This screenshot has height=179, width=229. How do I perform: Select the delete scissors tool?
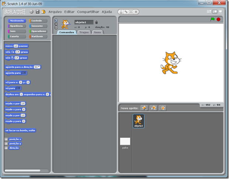pyautogui.click(x=126, y=12)
